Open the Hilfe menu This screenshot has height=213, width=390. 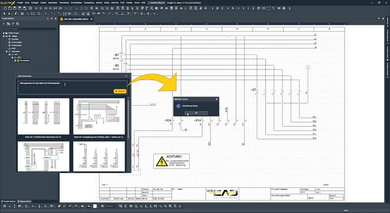point(143,3)
